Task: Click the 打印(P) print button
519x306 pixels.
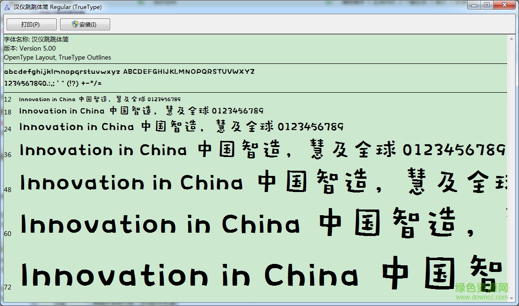Action: click(x=32, y=25)
